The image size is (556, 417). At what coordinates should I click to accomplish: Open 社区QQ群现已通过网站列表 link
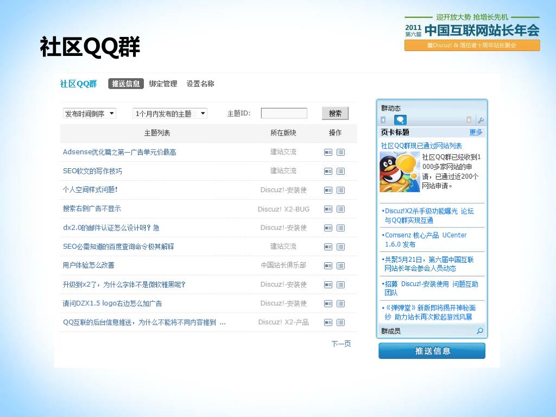tap(421, 146)
